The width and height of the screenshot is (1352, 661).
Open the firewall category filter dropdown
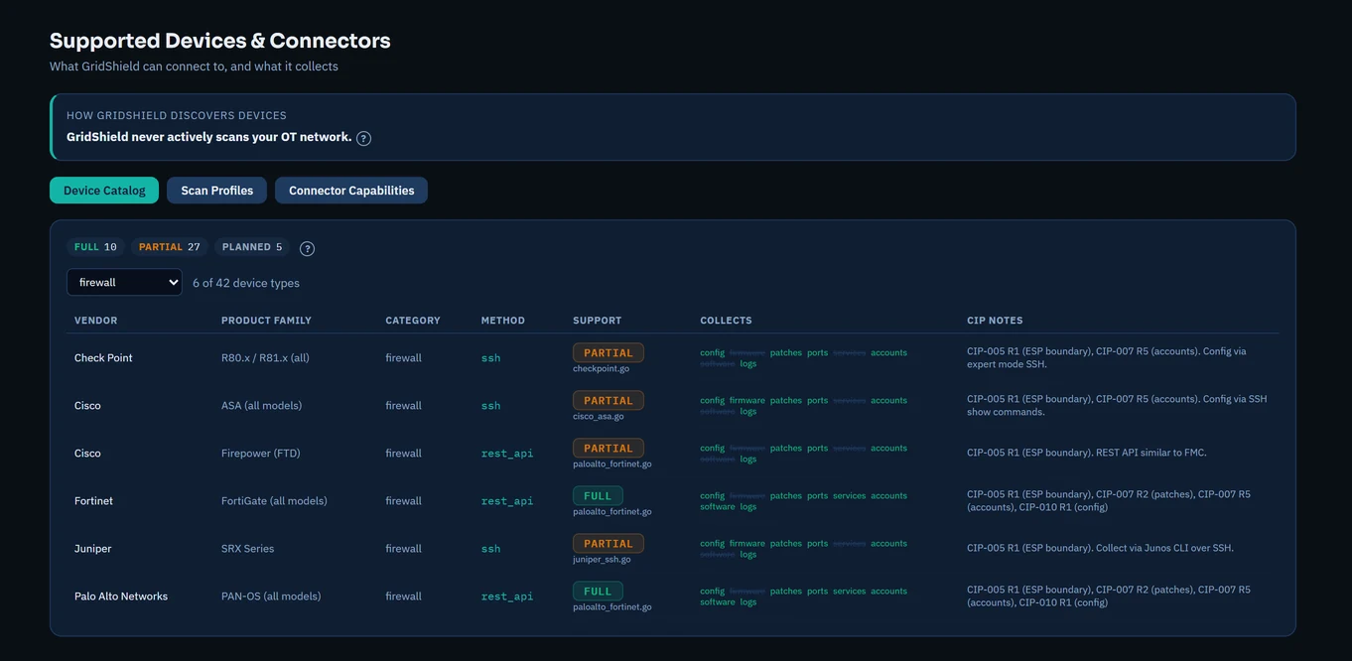124,282
